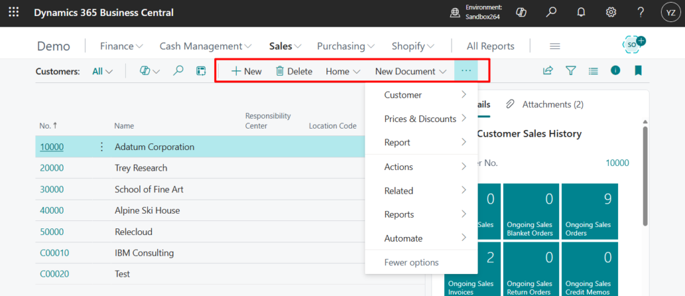Expand the New Document dropdown

pos(411,71)
